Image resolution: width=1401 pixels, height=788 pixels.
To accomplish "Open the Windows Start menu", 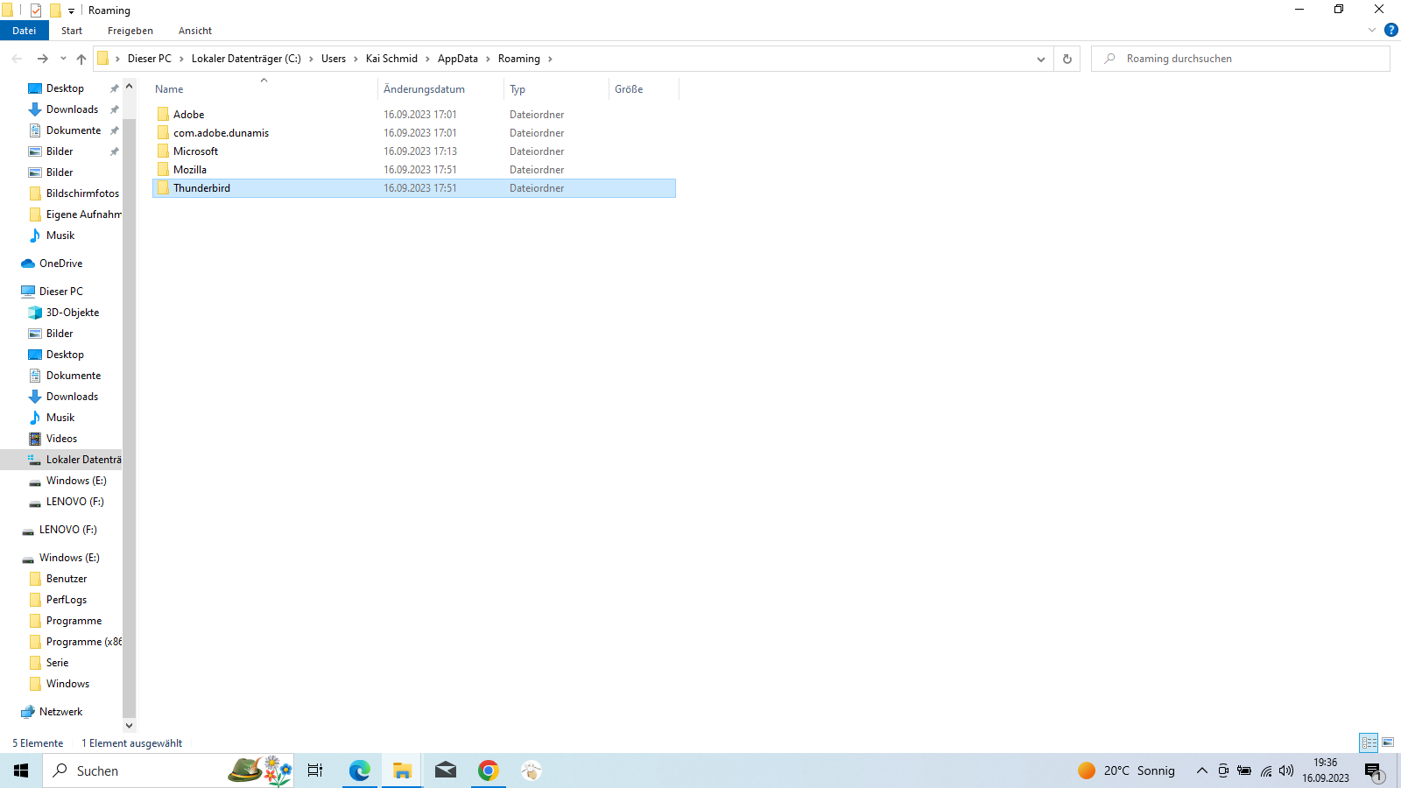I will pos(21,770).
